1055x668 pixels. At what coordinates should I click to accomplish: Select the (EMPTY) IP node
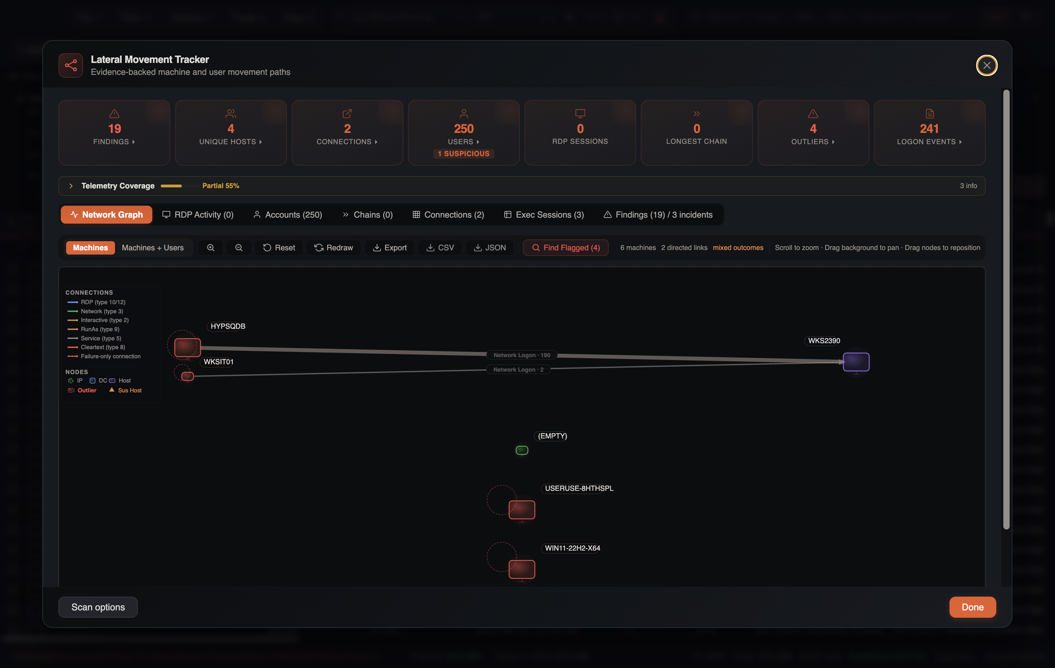(x=522, y=450)
